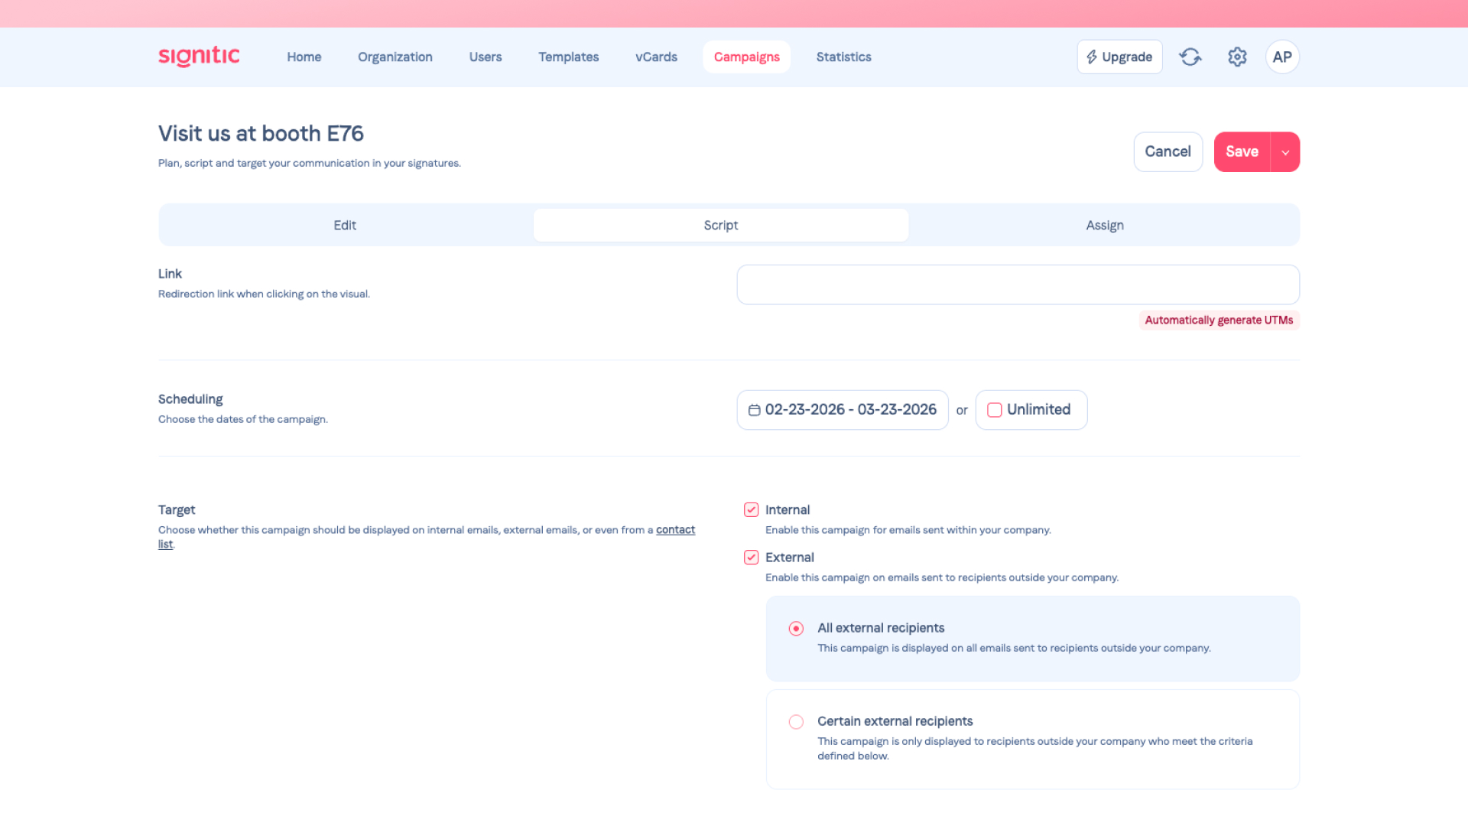The width and height of the screenshot is (1468, 826).
Task: Open the date range picker 02-23-2026
Action: click(850, 410)
